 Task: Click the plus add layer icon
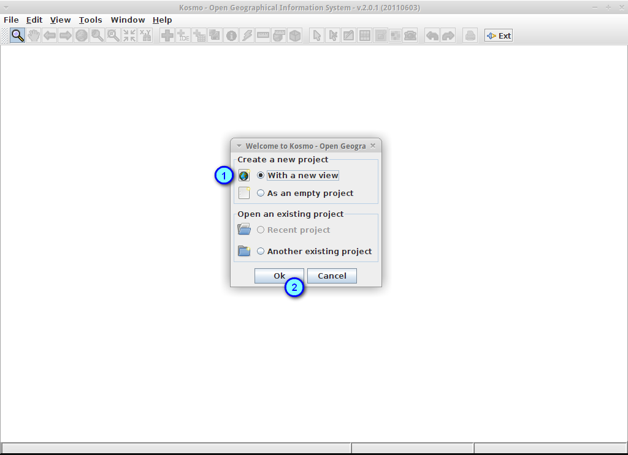167,36
